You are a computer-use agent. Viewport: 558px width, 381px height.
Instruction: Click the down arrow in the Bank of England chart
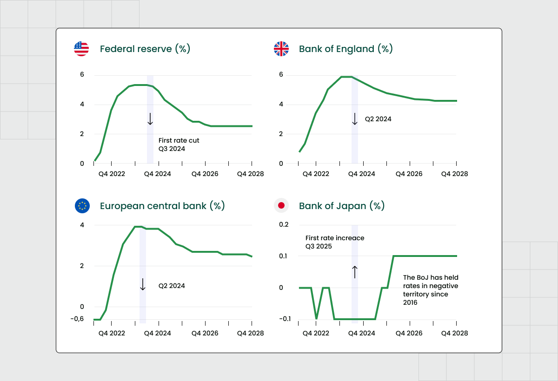tap(355, 119)
